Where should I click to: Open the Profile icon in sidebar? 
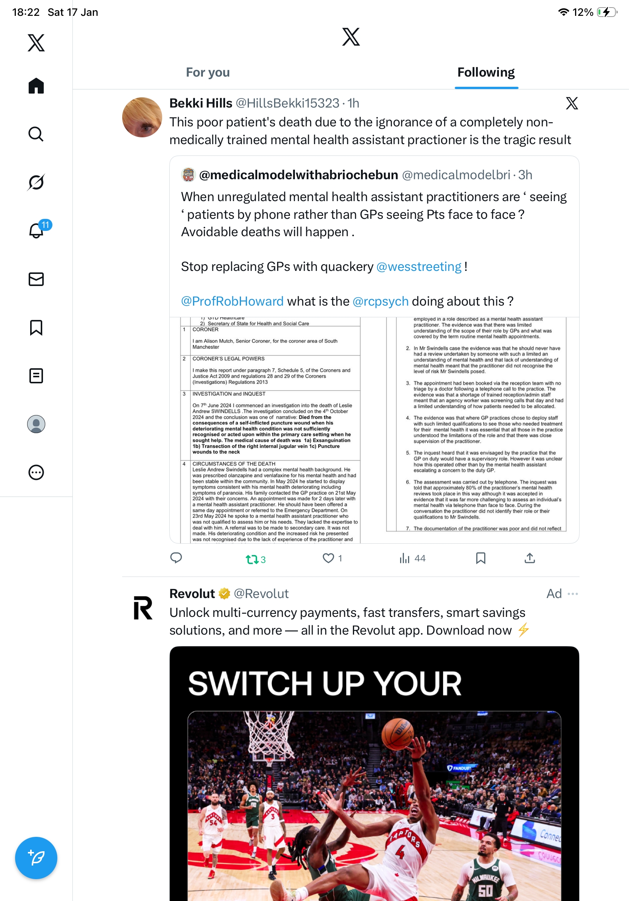36,424
